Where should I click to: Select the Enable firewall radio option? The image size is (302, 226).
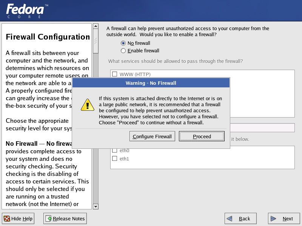(x=123, y=51)
